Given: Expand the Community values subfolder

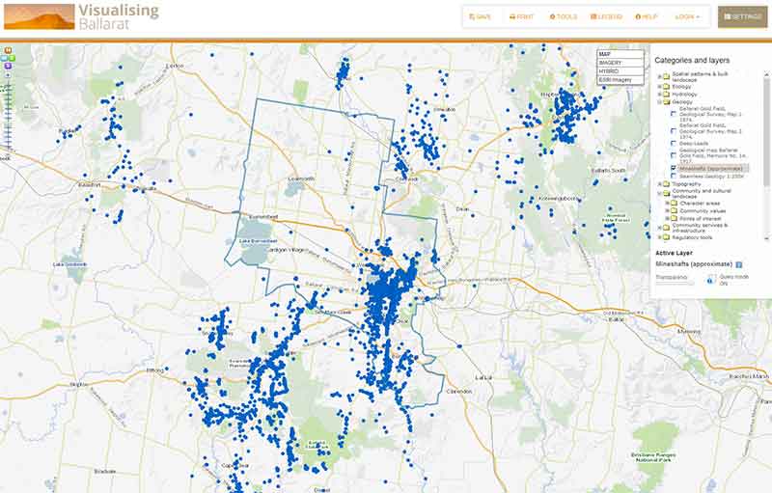Looking at the screenshot, I should point(667,210).
